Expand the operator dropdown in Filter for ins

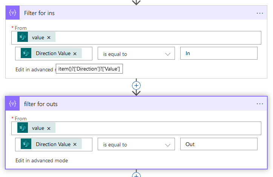pyautogui.click(x=167, y=54)
